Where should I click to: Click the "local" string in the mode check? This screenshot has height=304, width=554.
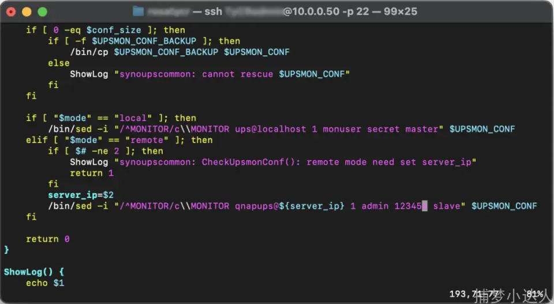133,118
